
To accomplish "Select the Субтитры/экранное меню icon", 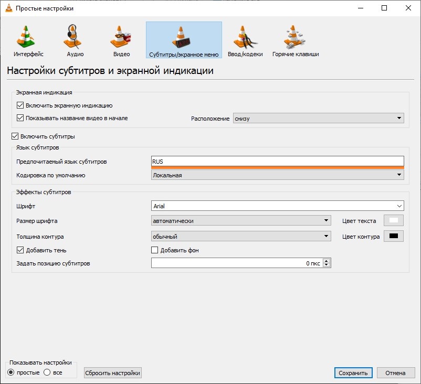I will pos(184,38).
